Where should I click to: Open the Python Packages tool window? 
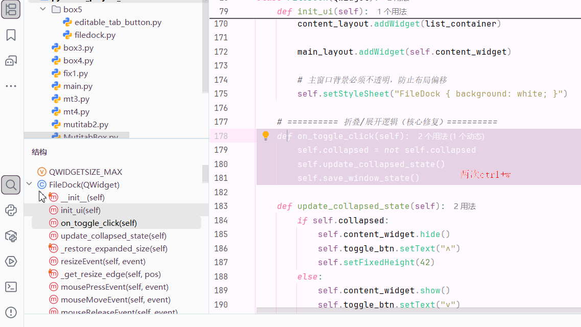(11, 236)
